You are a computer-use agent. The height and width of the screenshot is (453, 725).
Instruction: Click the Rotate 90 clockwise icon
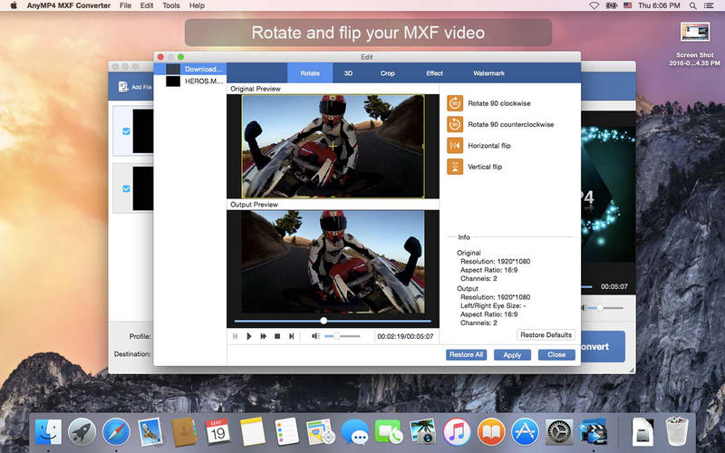click(455, 103)
